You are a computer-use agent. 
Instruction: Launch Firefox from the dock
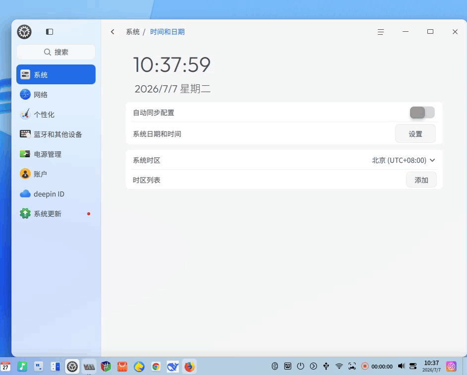click(189, 367)
